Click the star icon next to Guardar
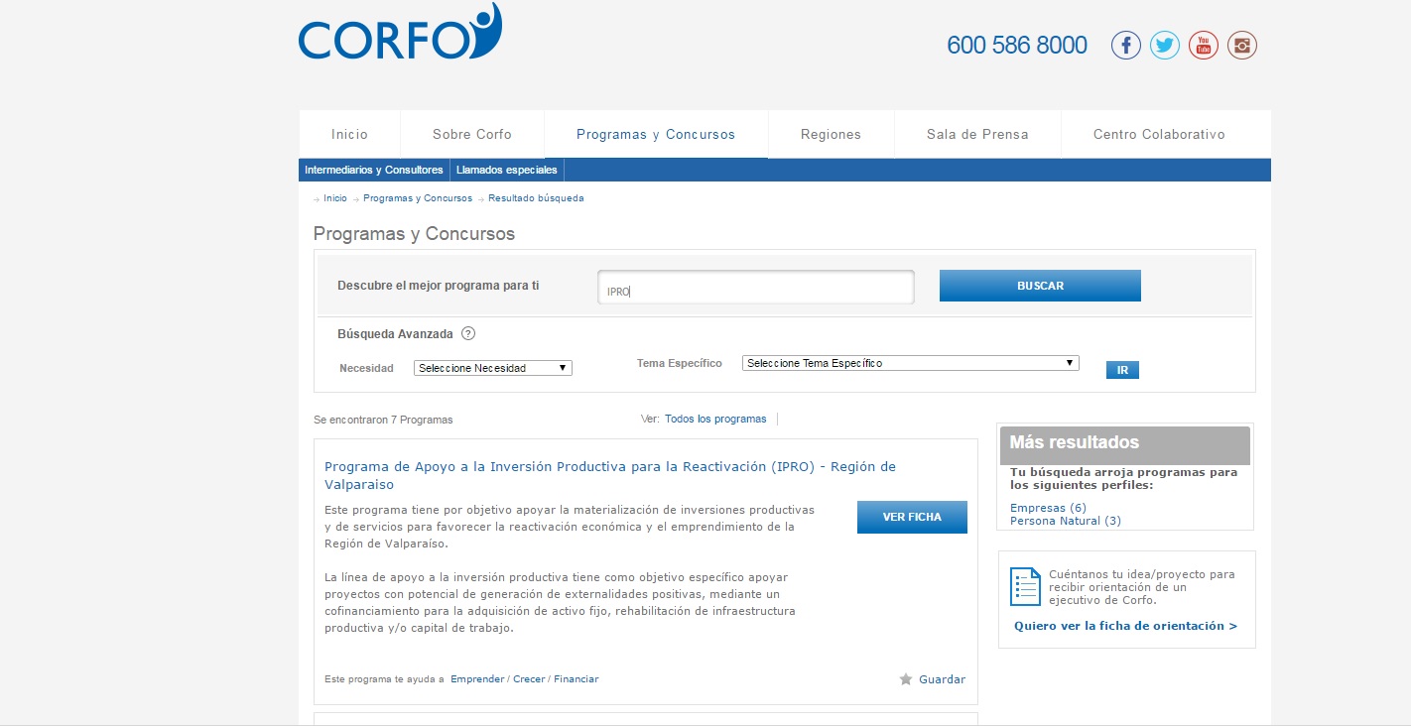 pyautogui.click(x=905, y=679)
